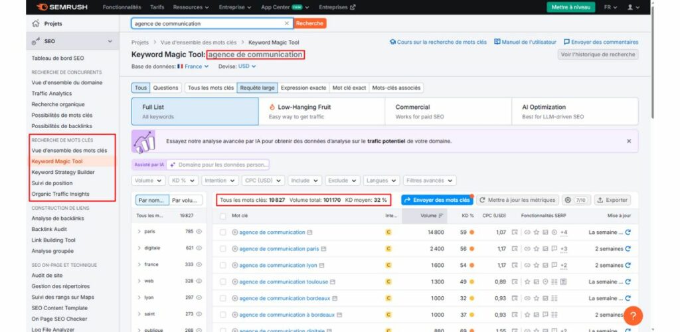Open the CPC (USD) filter dropdown
This screenshot has width=680, height=332.
[x=263, y=181]
